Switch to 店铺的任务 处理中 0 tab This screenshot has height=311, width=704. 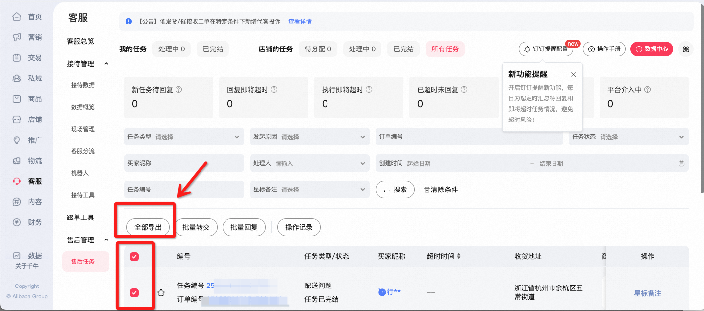click(x=362, y=49)
